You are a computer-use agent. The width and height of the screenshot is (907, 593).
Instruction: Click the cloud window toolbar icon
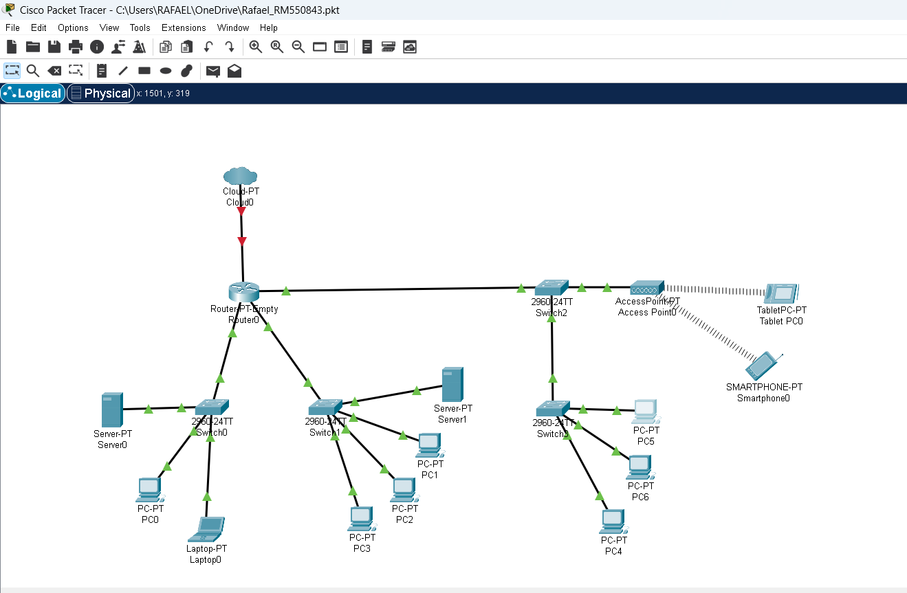click(410, 47)
